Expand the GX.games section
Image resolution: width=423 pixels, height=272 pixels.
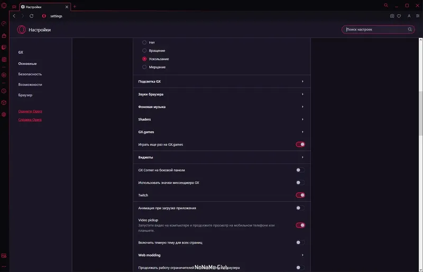point(222,132)
